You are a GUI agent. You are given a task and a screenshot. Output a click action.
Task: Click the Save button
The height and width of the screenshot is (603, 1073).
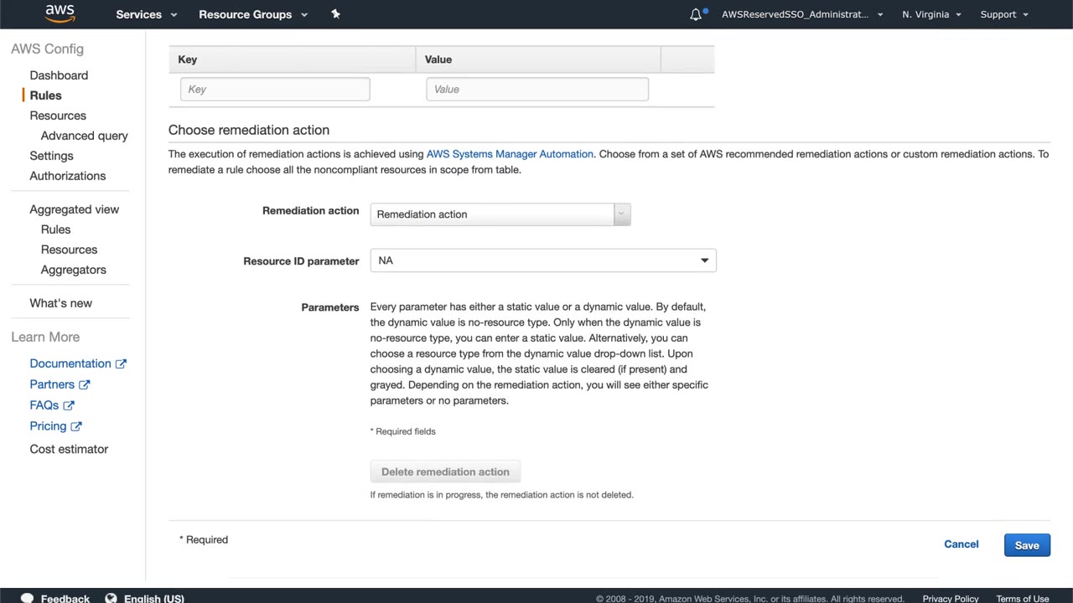(x=1027, y=545)
